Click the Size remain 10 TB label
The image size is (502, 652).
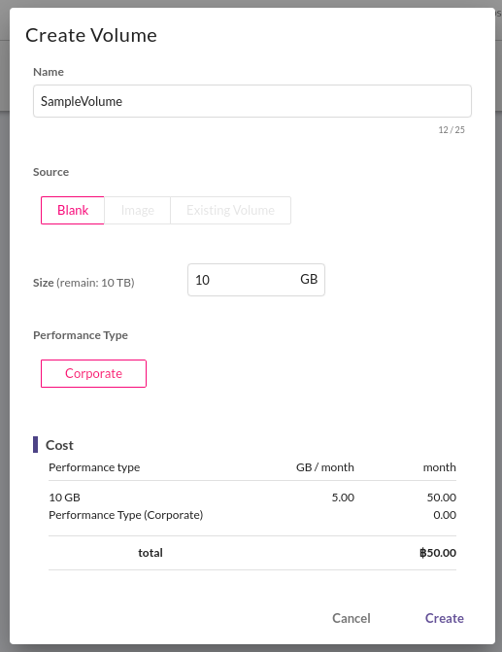(x=84, y=283)
